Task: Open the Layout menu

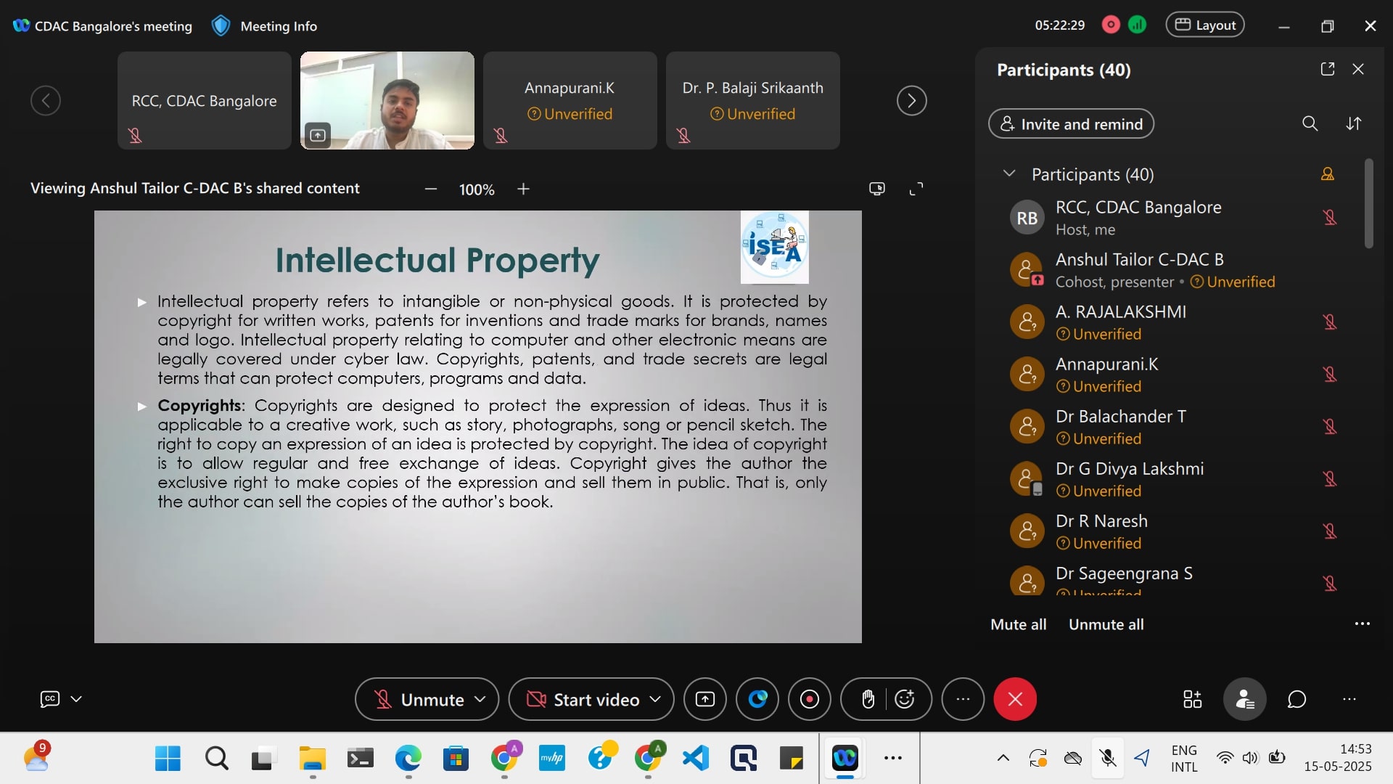Action: click(x=1205, y=25)
